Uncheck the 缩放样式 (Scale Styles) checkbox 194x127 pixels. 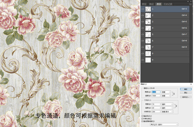(x=142, y=116)
